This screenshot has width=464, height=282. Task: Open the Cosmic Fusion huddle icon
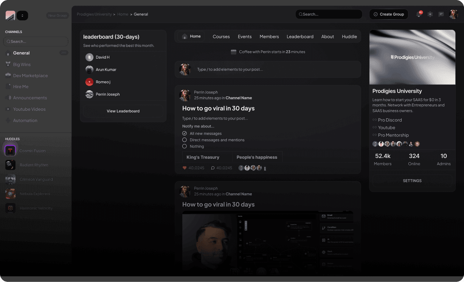(x=10, y=150)
